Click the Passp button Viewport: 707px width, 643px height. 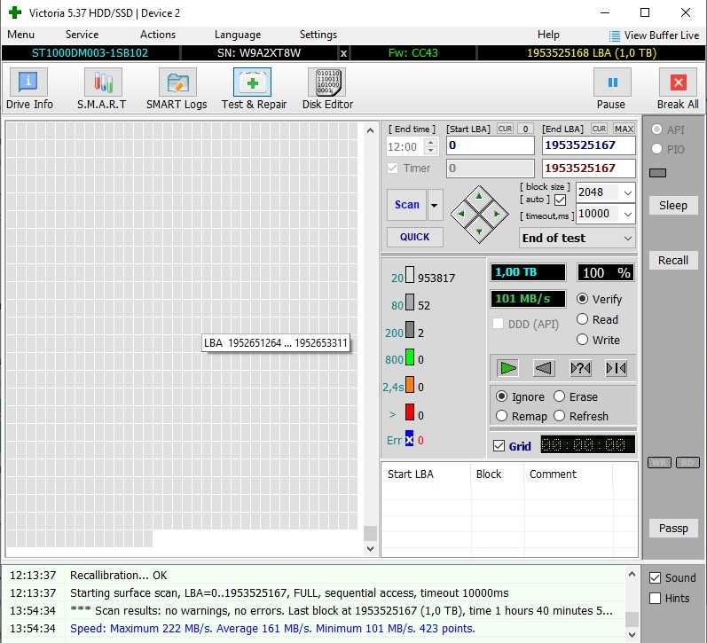pos(673,528)
